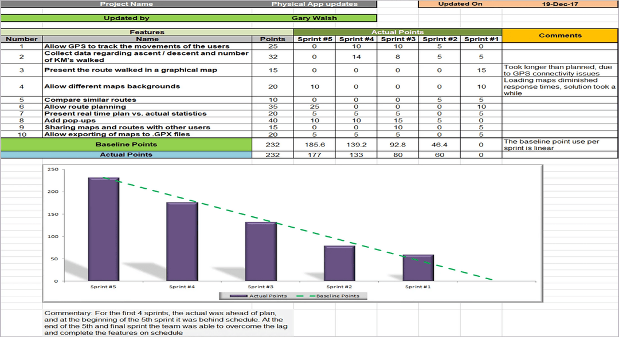Click the green Baseline Points row label
The height and width of the screenshot is (337, 619).
[x=126, y=145]
